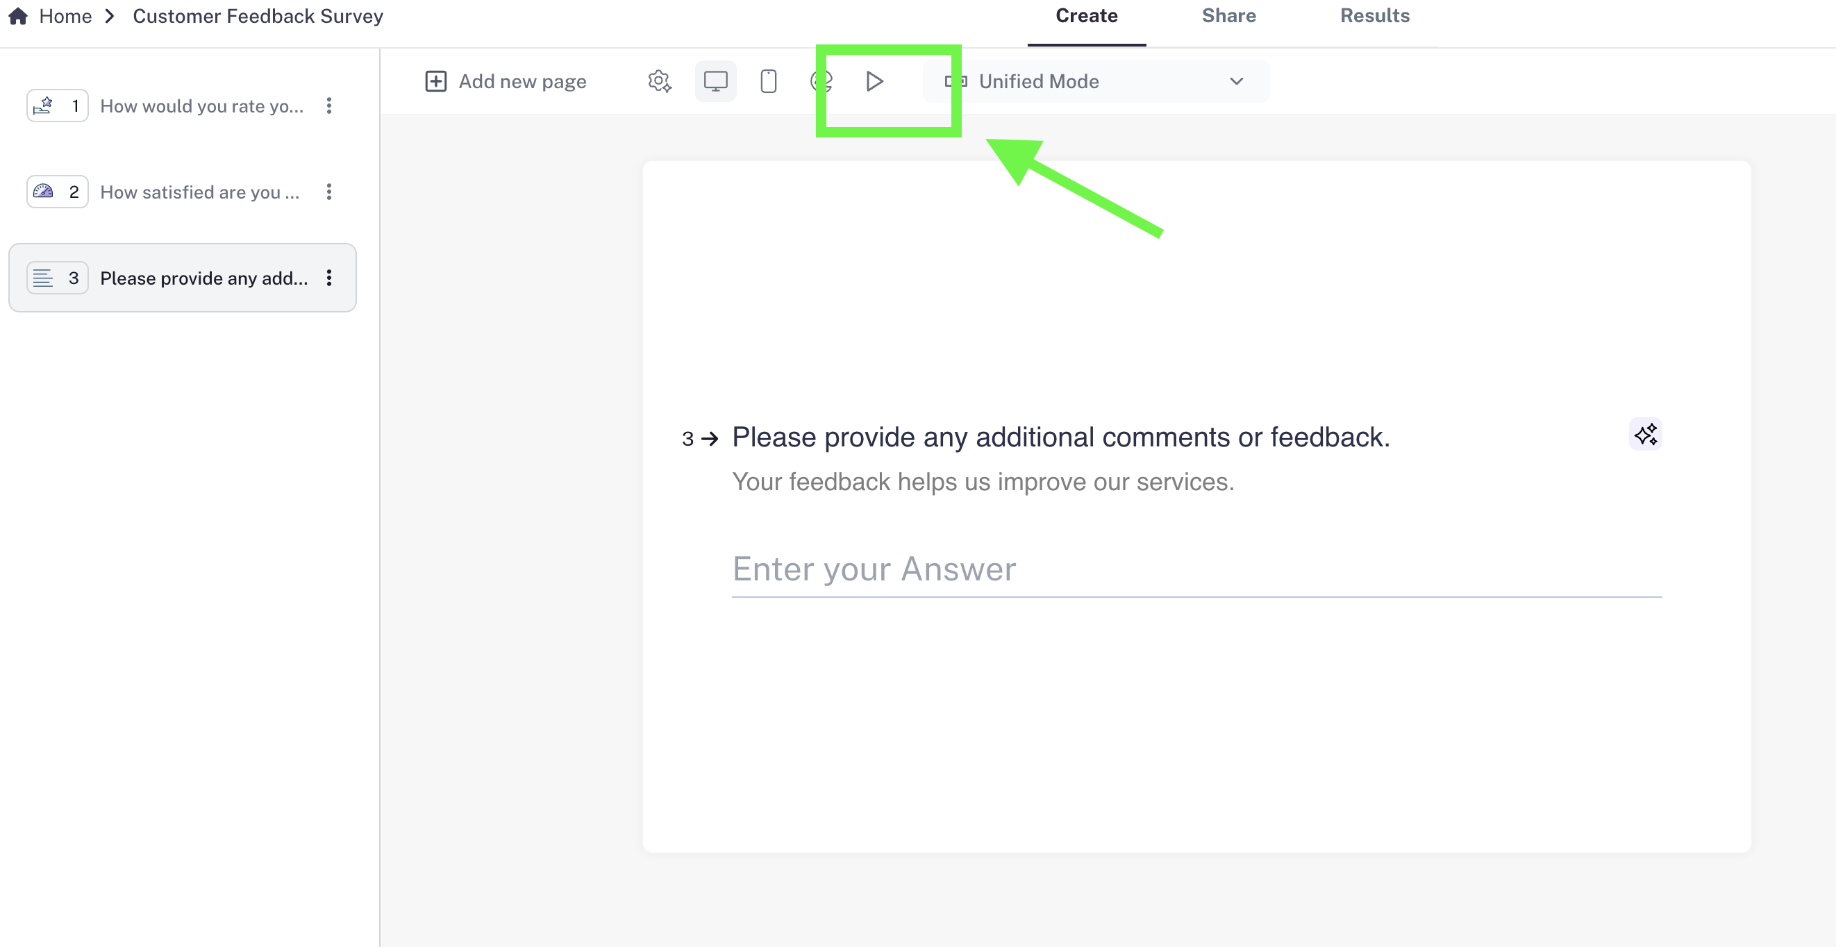Viewport: 1836px width, 947px height.
Task: Select question 1 How would you rate
Action: click(x=201, y=106)
